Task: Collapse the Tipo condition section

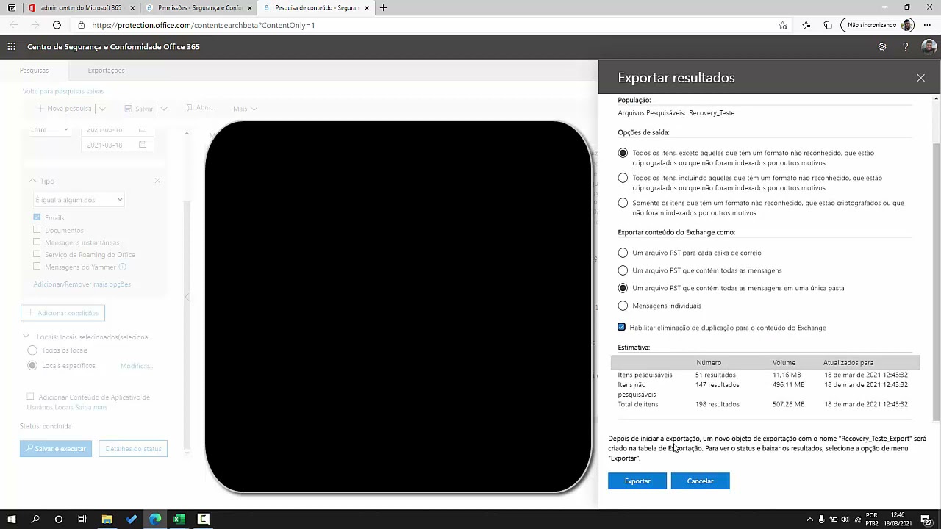Action: coord(32,181)
